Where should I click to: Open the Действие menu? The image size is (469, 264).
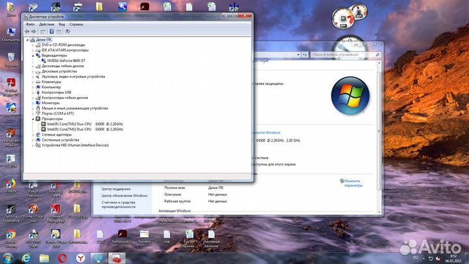[x=46, y=24]
